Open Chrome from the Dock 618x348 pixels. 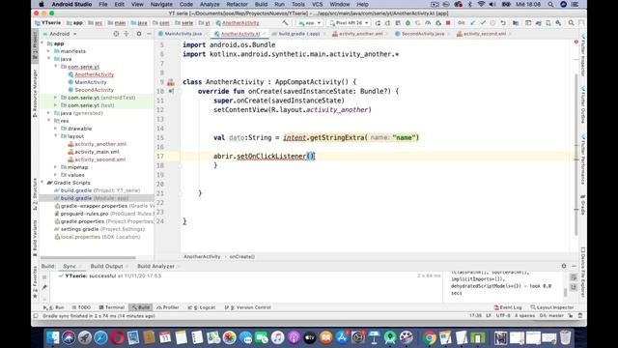[429, 337]
